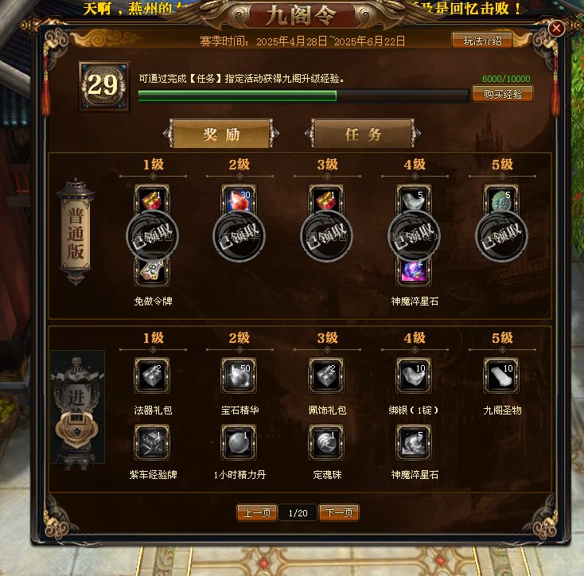This screenshot has width=584, height=576.
Task: Select the 宝石精华 reward icon
Action: click(239, 376)
